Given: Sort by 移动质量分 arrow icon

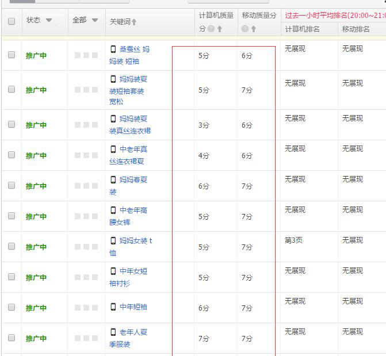Looking at the screenshot, I should 254,29.
